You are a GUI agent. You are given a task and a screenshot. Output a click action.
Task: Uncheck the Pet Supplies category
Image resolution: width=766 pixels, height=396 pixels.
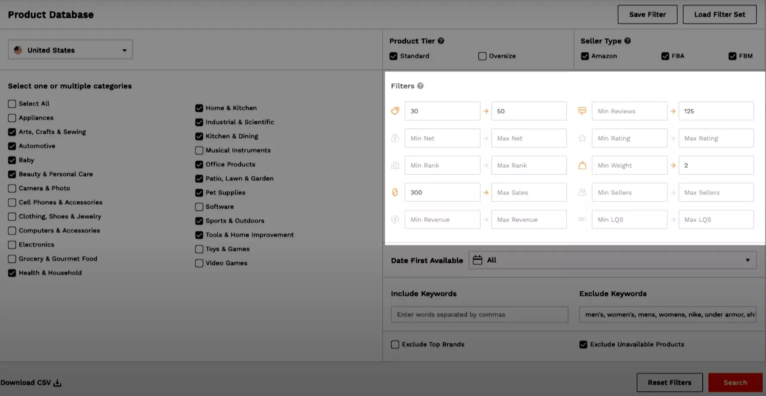point(199,193)
